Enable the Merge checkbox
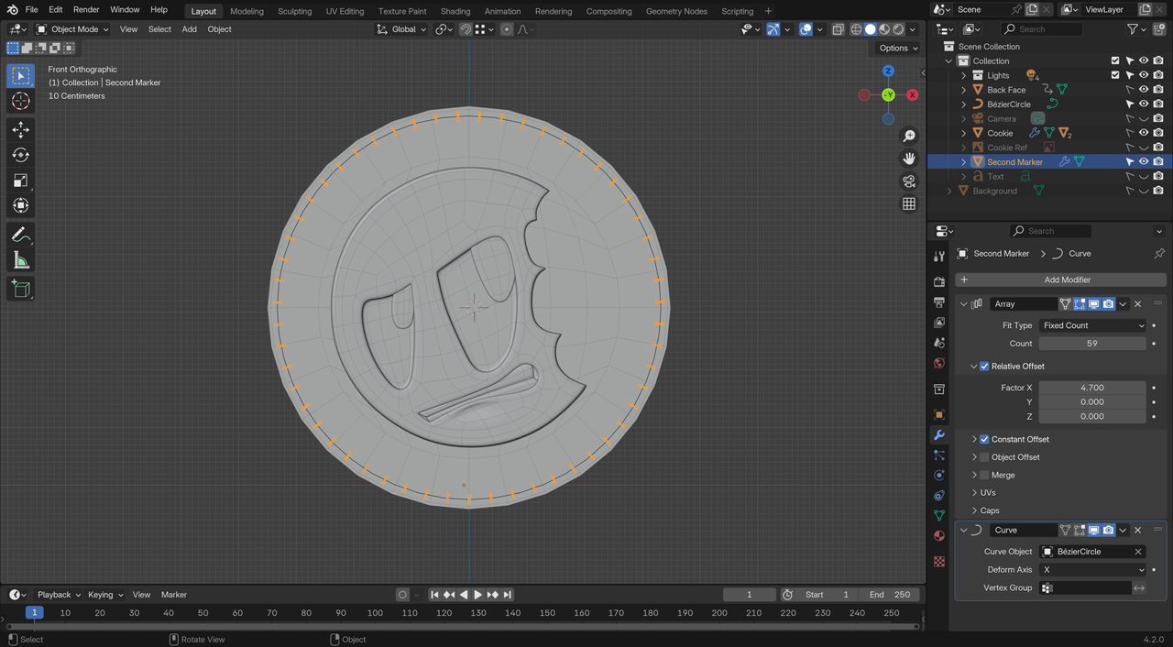The width and height of the screenshot is (1173, 647). (x=985, y=475)
